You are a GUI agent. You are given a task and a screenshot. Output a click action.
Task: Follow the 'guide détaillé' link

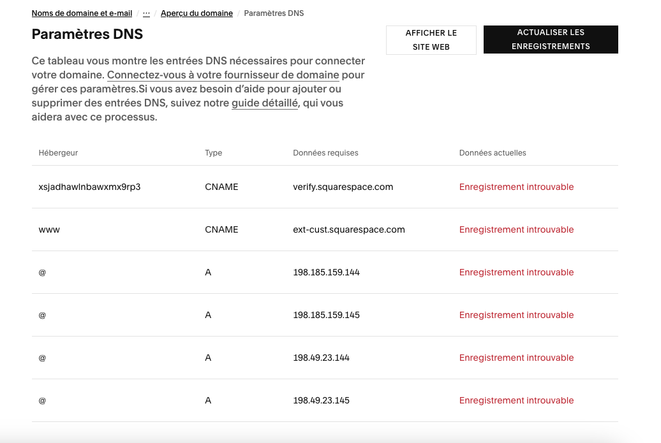coord(264,103)
